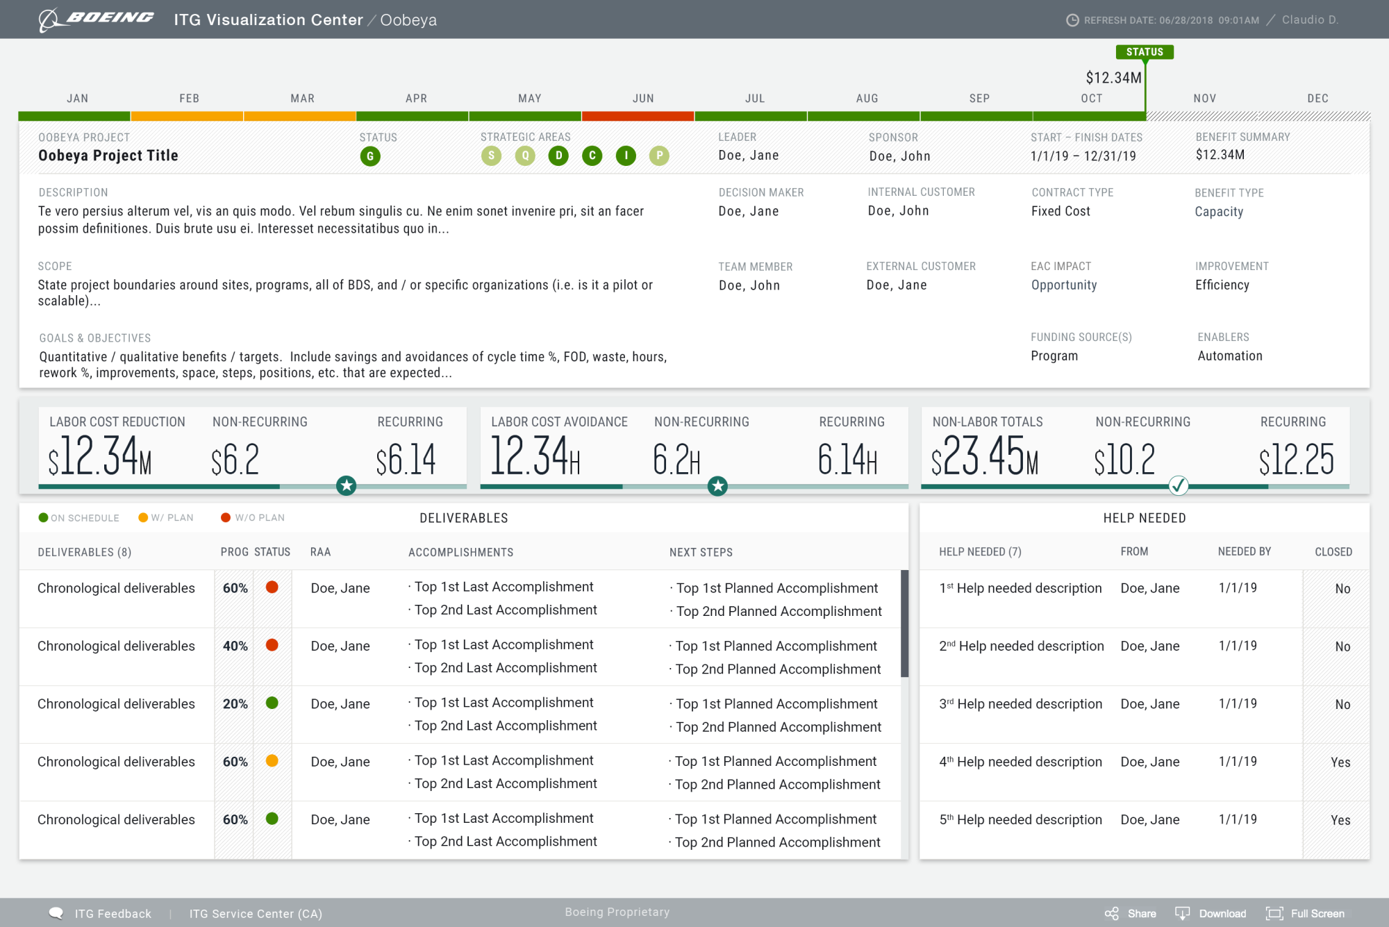Click Oobeya Project Title text
The width and height of the screenshot is (1389, 927).
pos(108,156)
